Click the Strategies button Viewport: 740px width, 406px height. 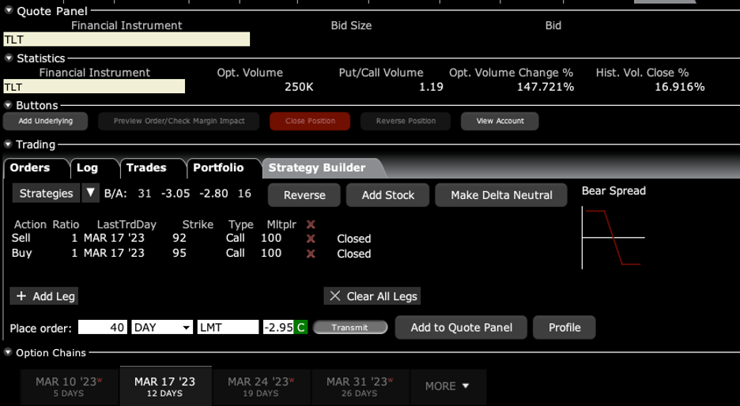pyautogui.click(x=46, y=193)
